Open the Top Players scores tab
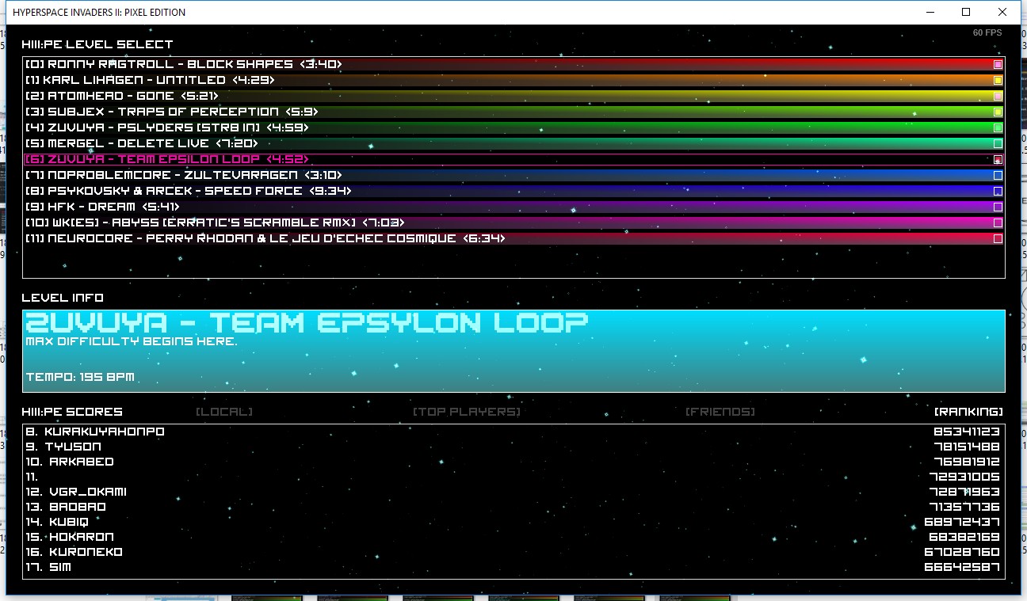Viewport: 1027px width, 601px height. tap(466, 412)
